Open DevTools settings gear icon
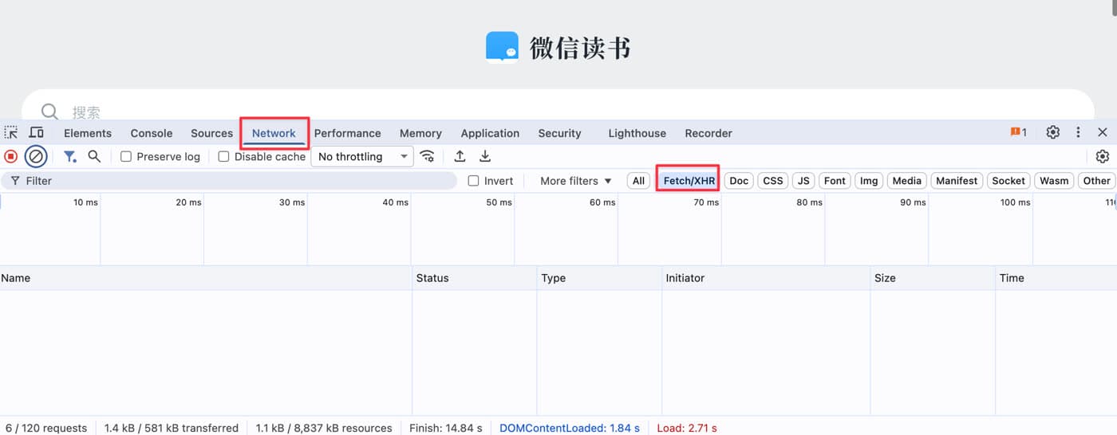The height and width of the screenshot is (435, 1117). click(x=1053, y=132)
